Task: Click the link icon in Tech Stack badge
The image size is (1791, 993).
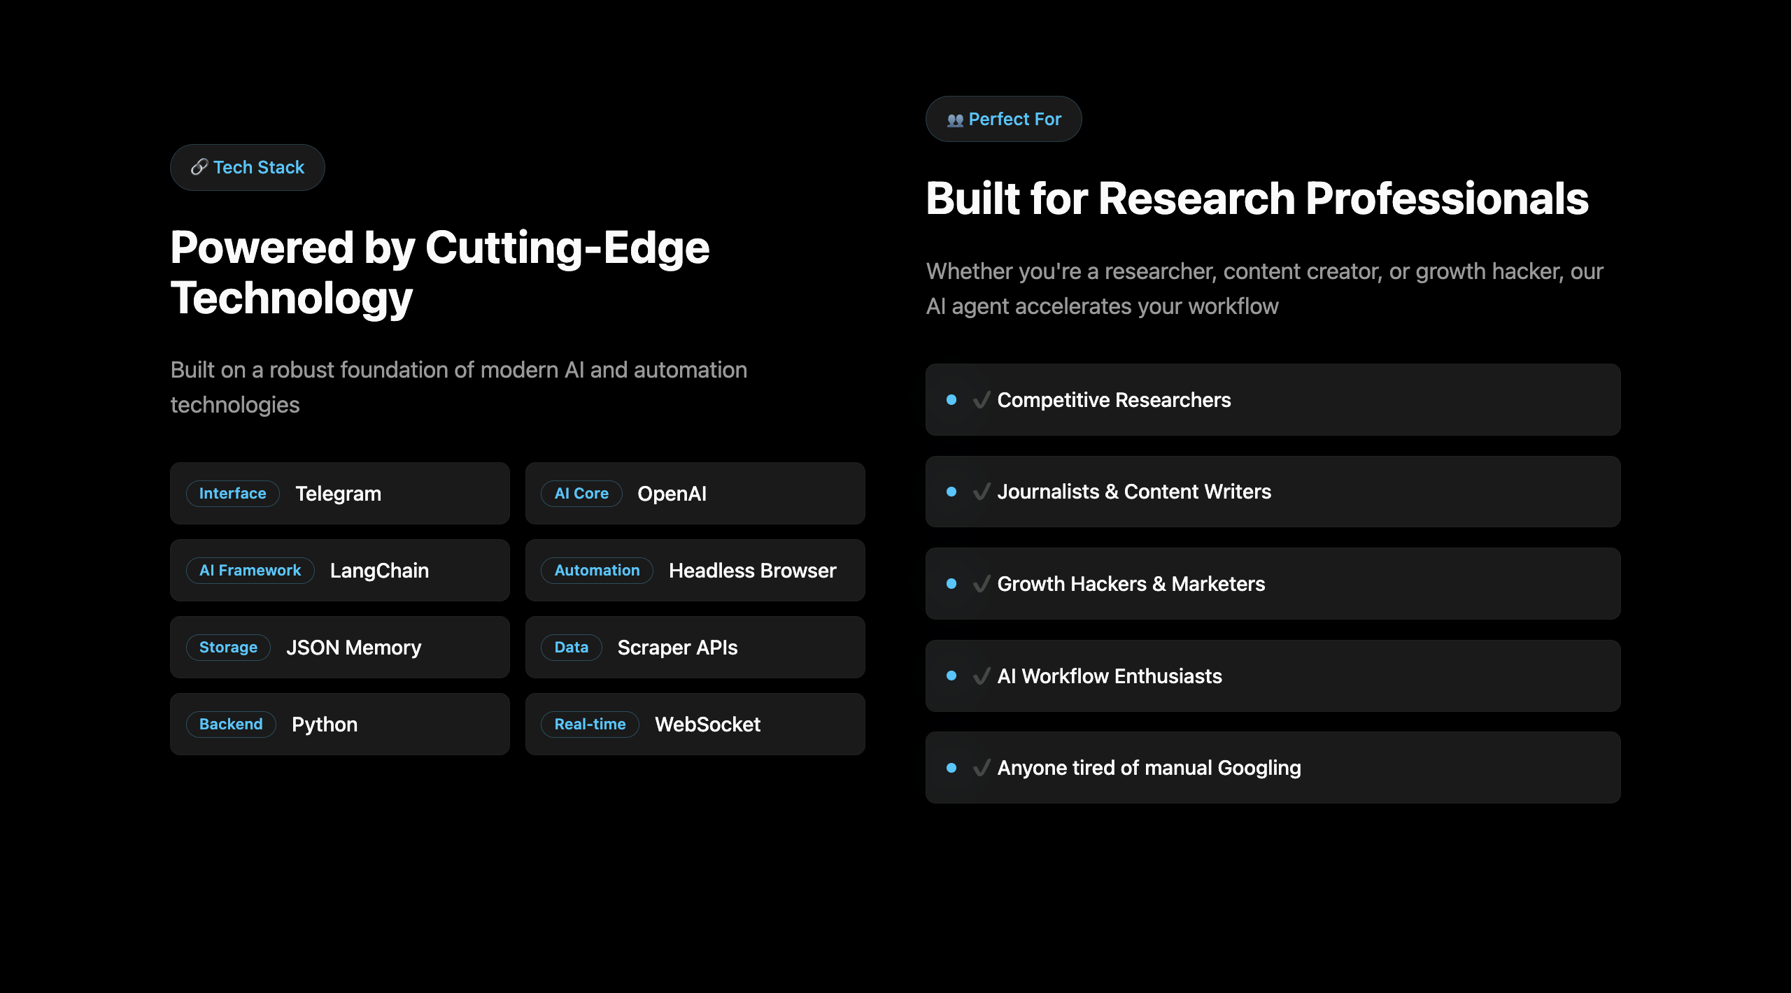Action: (199, 167)
